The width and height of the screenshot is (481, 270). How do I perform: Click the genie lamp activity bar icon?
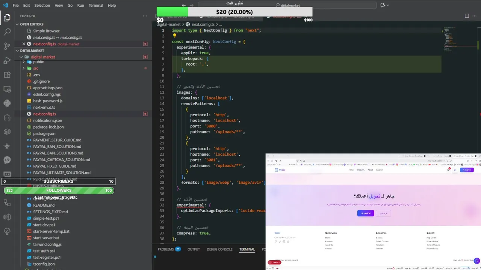(7, 146)
